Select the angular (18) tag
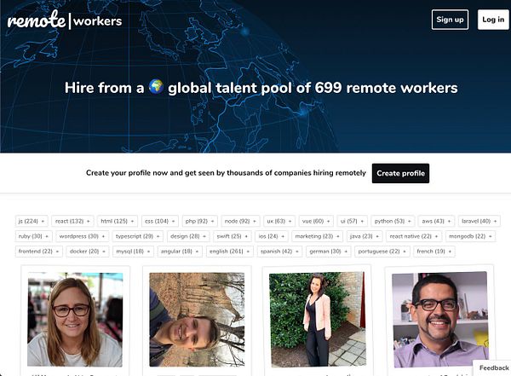511x376 pixels. tap(180, 252)
